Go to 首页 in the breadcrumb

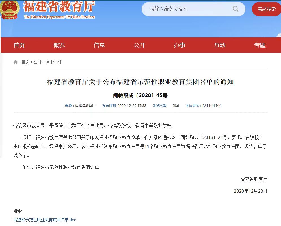pos(26,62)
